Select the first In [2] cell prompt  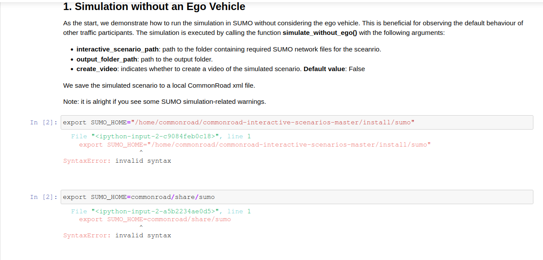tap(44, 123)
